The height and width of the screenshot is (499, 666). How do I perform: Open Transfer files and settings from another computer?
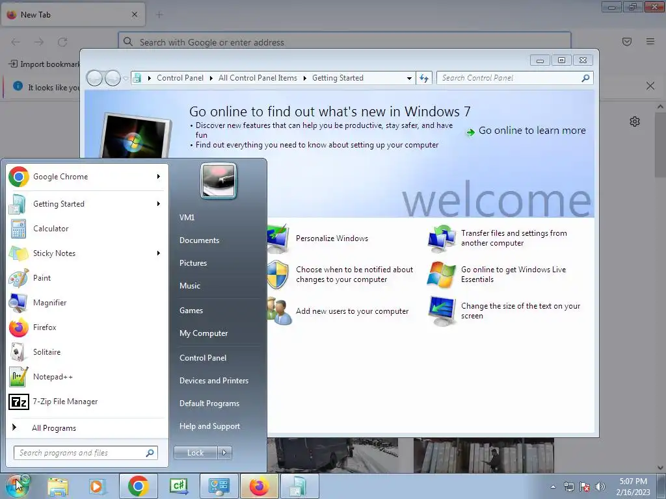click(514, 238)
